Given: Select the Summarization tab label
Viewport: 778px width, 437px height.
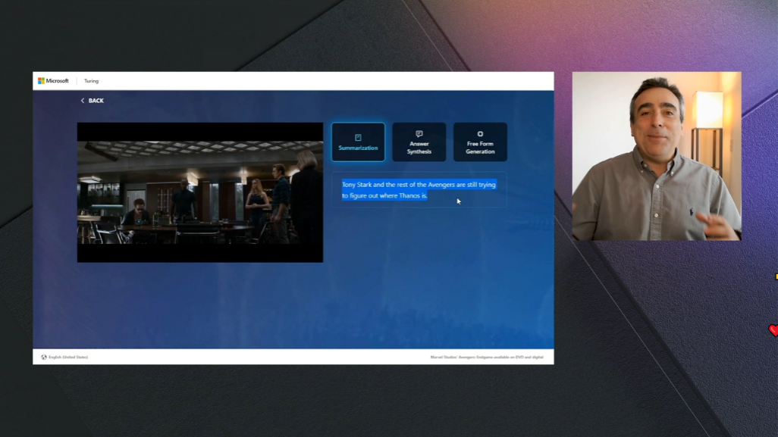Looking at the screenshot, I should click(358, 148).
